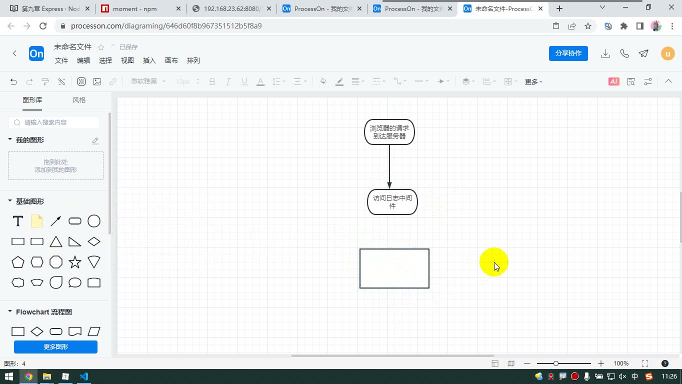The height and width of the screenshot is (384, 682).
Task: Select the diamond shape in basic shapes
Action: [94, 241]
